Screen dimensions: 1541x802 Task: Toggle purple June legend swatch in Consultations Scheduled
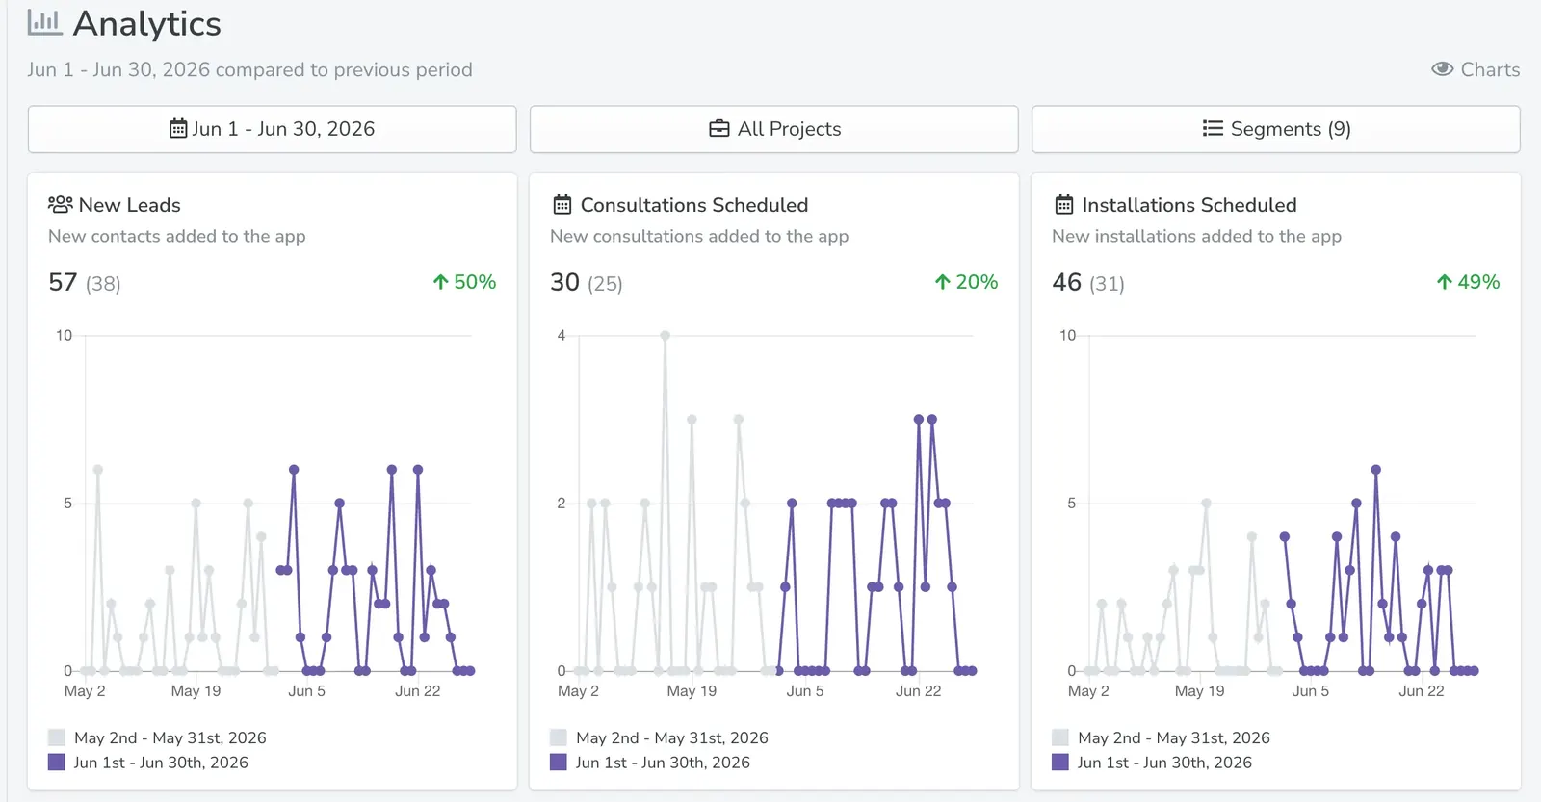559,762
